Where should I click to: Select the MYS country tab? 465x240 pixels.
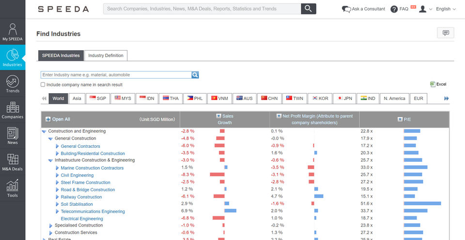123,99
